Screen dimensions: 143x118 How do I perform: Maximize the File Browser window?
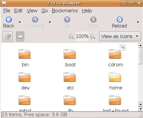[131, 3]
